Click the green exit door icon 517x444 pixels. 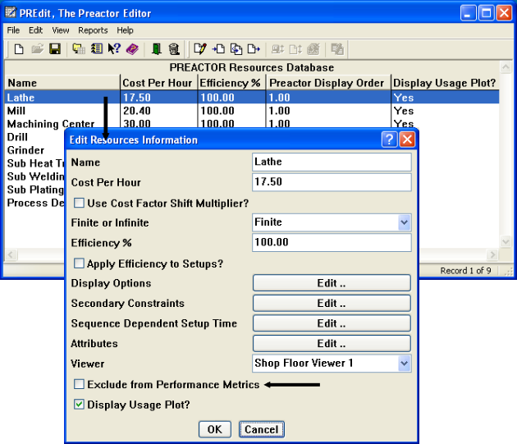156,49
